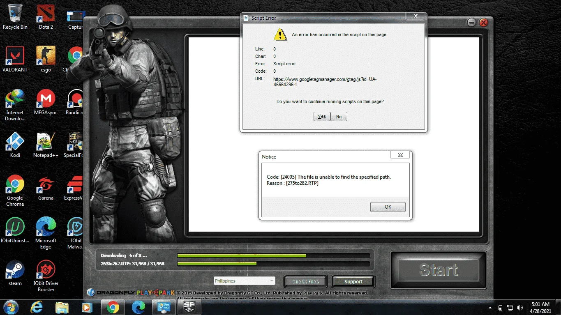Select the Notepad++ desktop icon
The image size is (561, 315).
click(46, 145)
